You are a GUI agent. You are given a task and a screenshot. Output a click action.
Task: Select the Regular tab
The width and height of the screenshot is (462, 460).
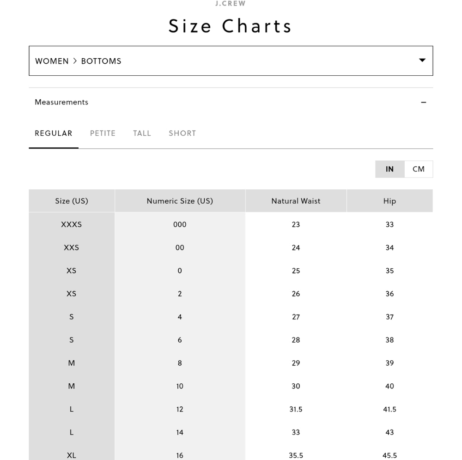click(x=53, y=133)
